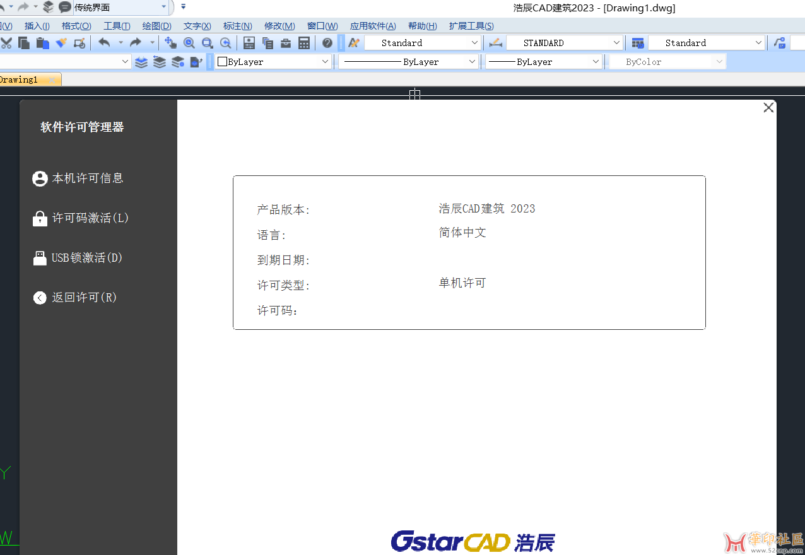
Task: Open the 文字(X) menu
Action: 197,26
